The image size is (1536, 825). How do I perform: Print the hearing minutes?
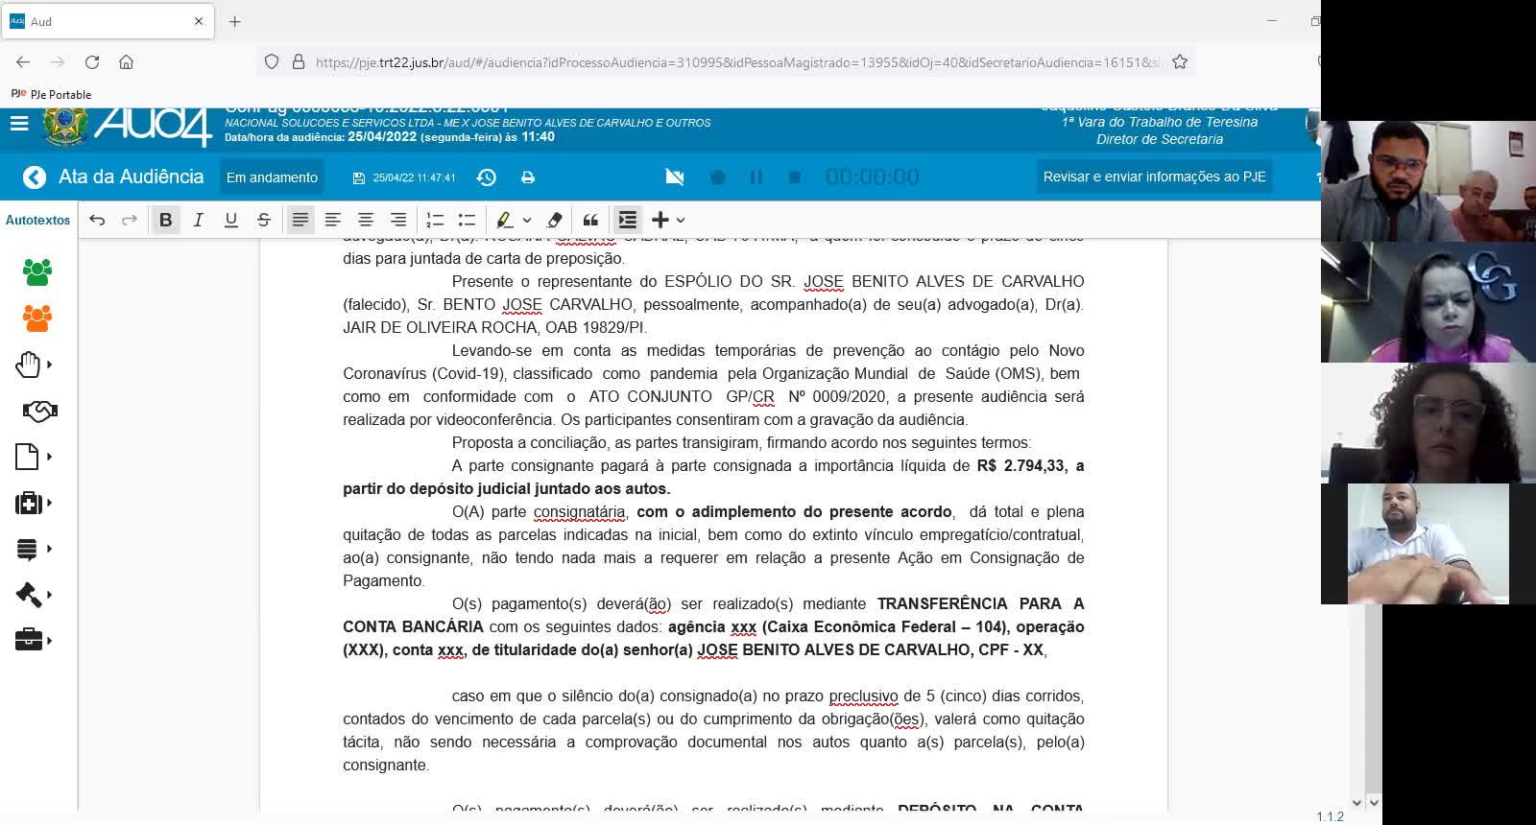[528, 177]
